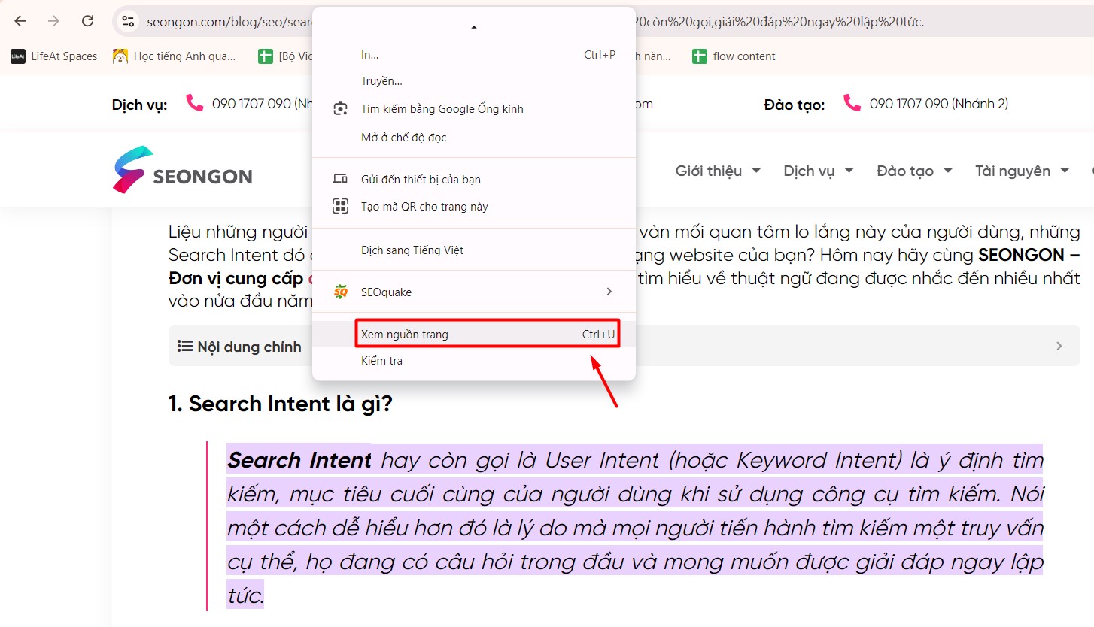Select Truyền... in the context menu
Screen dimensions: 1094x627
point(474,81)
